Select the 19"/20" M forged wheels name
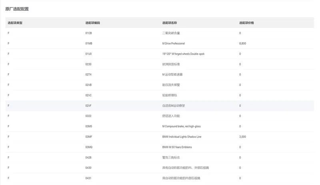Viewport: 320px width, 185px height. [x=184, y=54]
